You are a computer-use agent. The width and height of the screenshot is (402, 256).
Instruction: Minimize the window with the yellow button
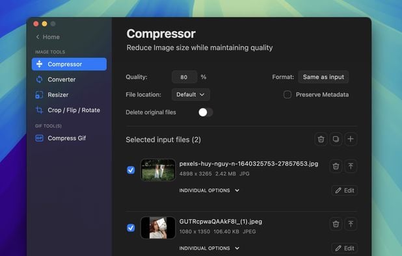44,24
